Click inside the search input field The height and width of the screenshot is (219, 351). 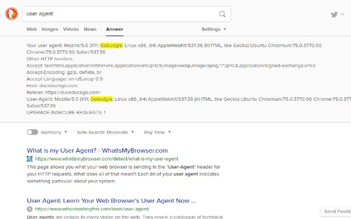click(103, 14)
